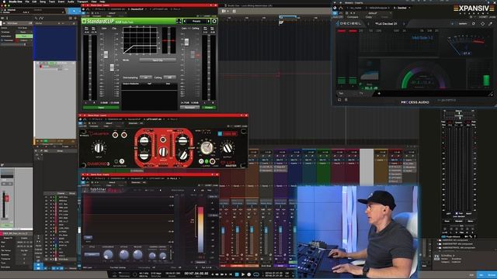Open the View menu
Viewport: 497px width, 279px height.
[x=94, y=2]
